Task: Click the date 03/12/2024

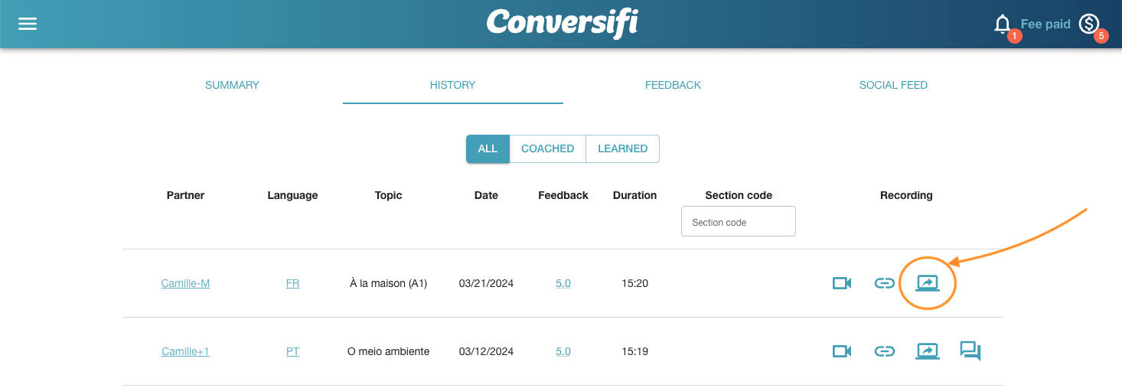Action: tap(486, 351)
